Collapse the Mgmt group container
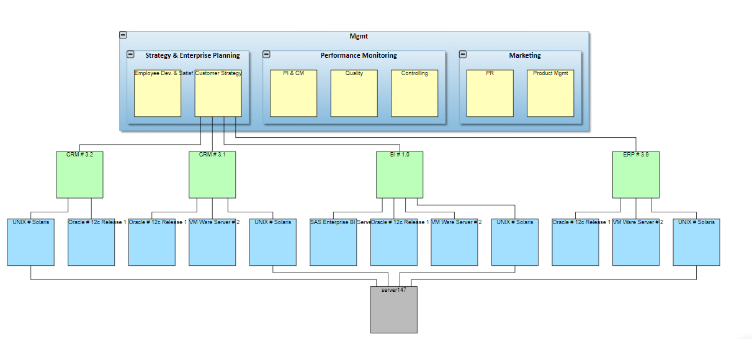Screen dimensions: 752x339 123,35
